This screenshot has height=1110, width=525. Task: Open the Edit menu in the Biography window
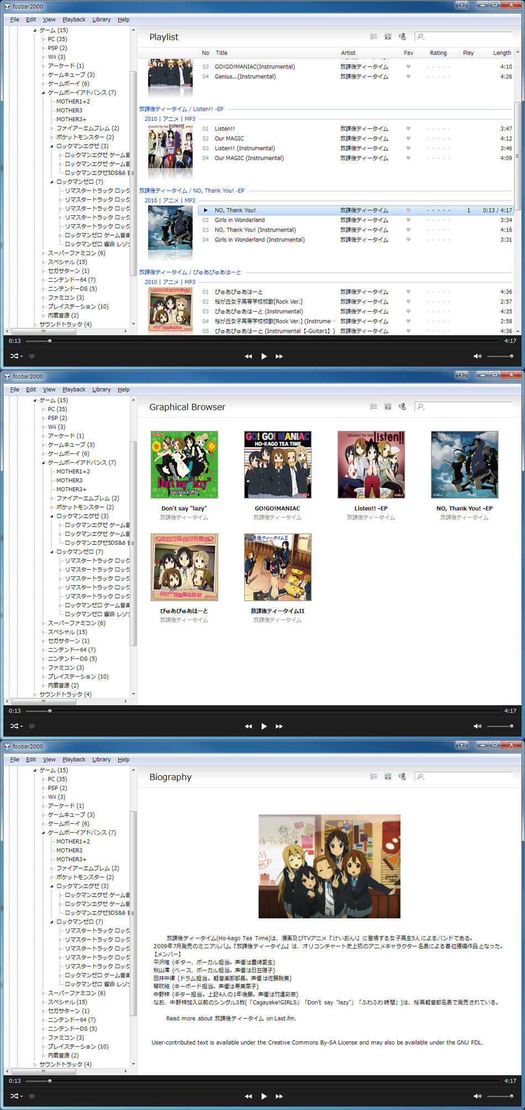point(31,760)
